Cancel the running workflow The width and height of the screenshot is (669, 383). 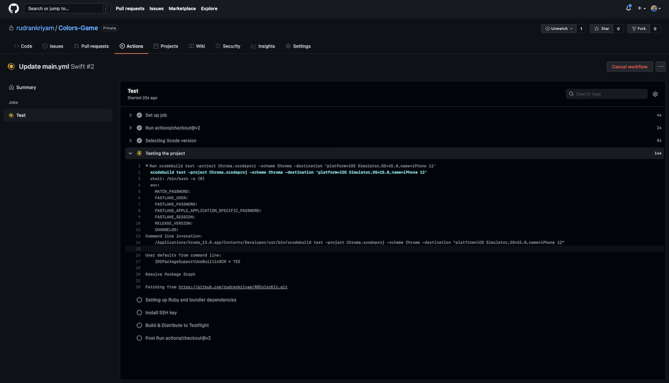point(630,66)
